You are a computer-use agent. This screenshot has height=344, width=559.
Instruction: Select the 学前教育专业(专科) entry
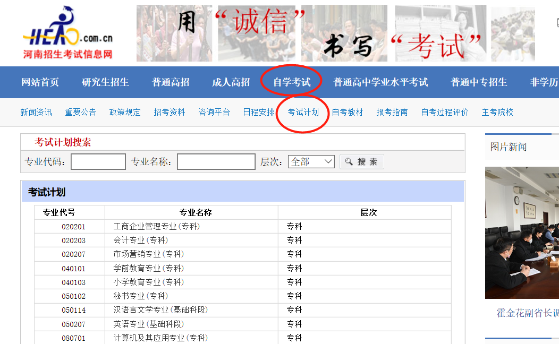coord(149,269)
